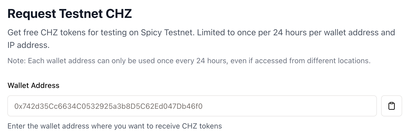
Task: Click the "Note:" prefix text
Action: click(x=17, y=61)
